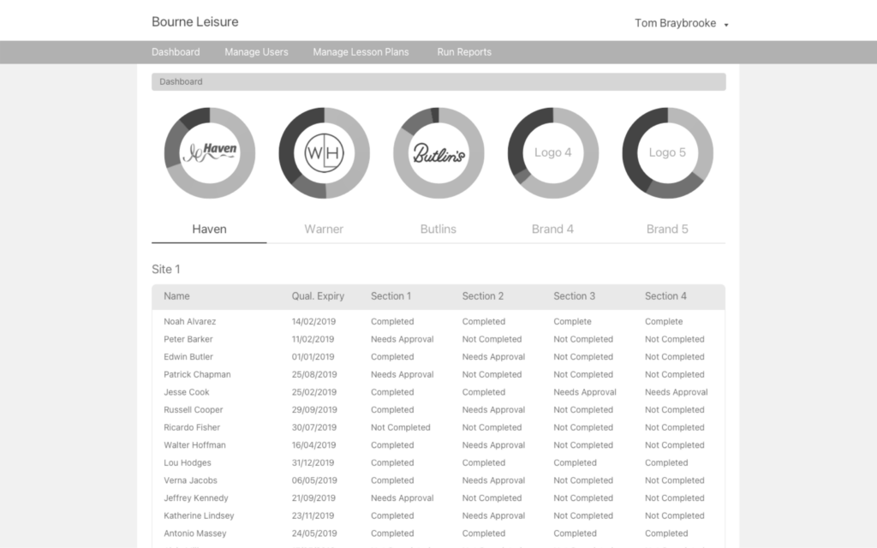The width and height of the screenshot is (877, 548).
Task: Click Edwin Butler's Section 2 Needs Approval
Action: [x=493, y=357]
